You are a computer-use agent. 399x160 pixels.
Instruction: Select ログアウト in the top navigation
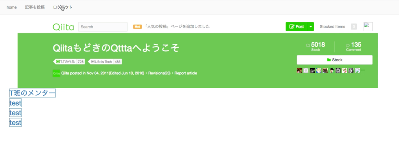coord(63,7)
